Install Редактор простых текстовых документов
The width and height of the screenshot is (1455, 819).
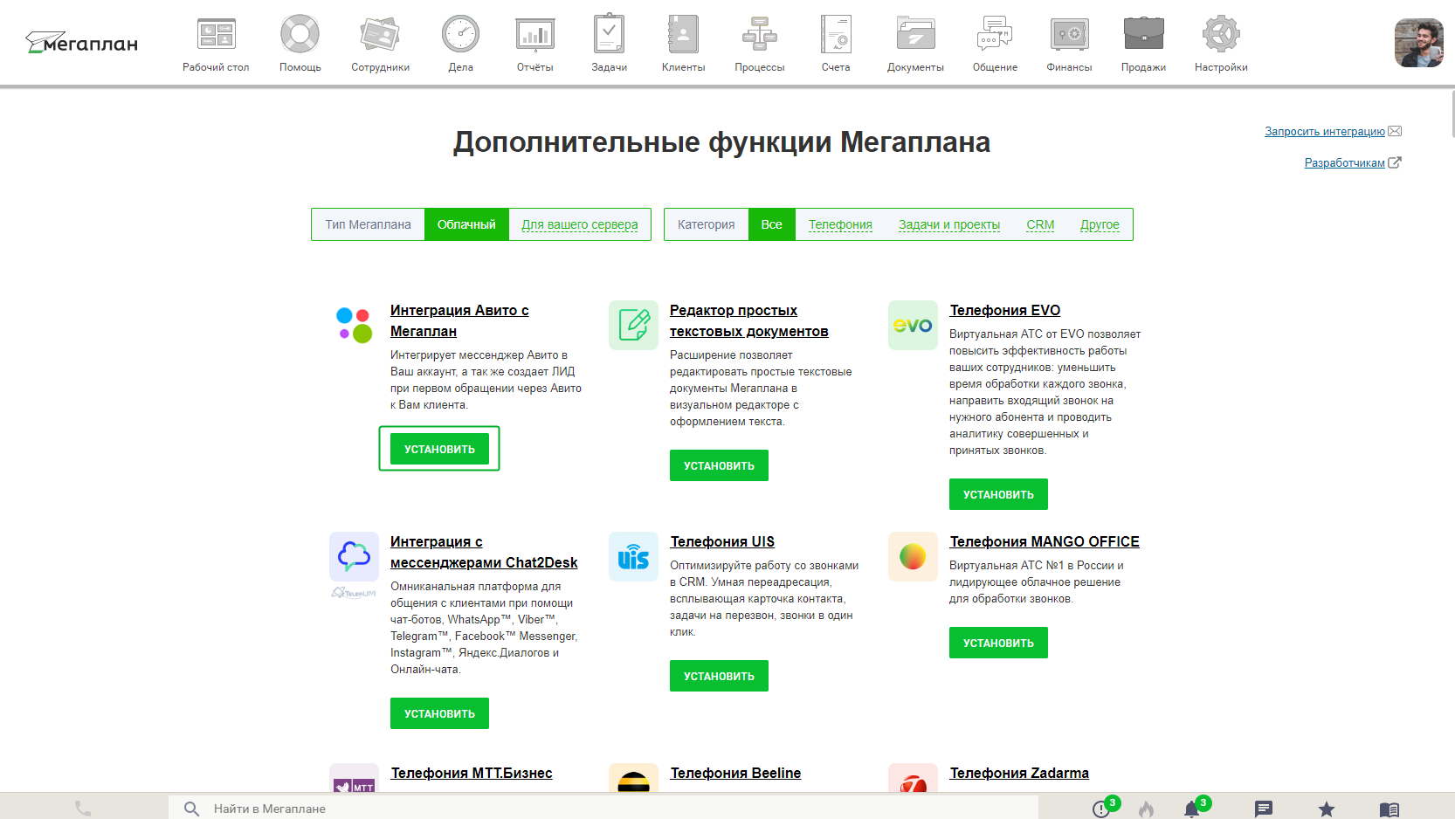point(719,465)
